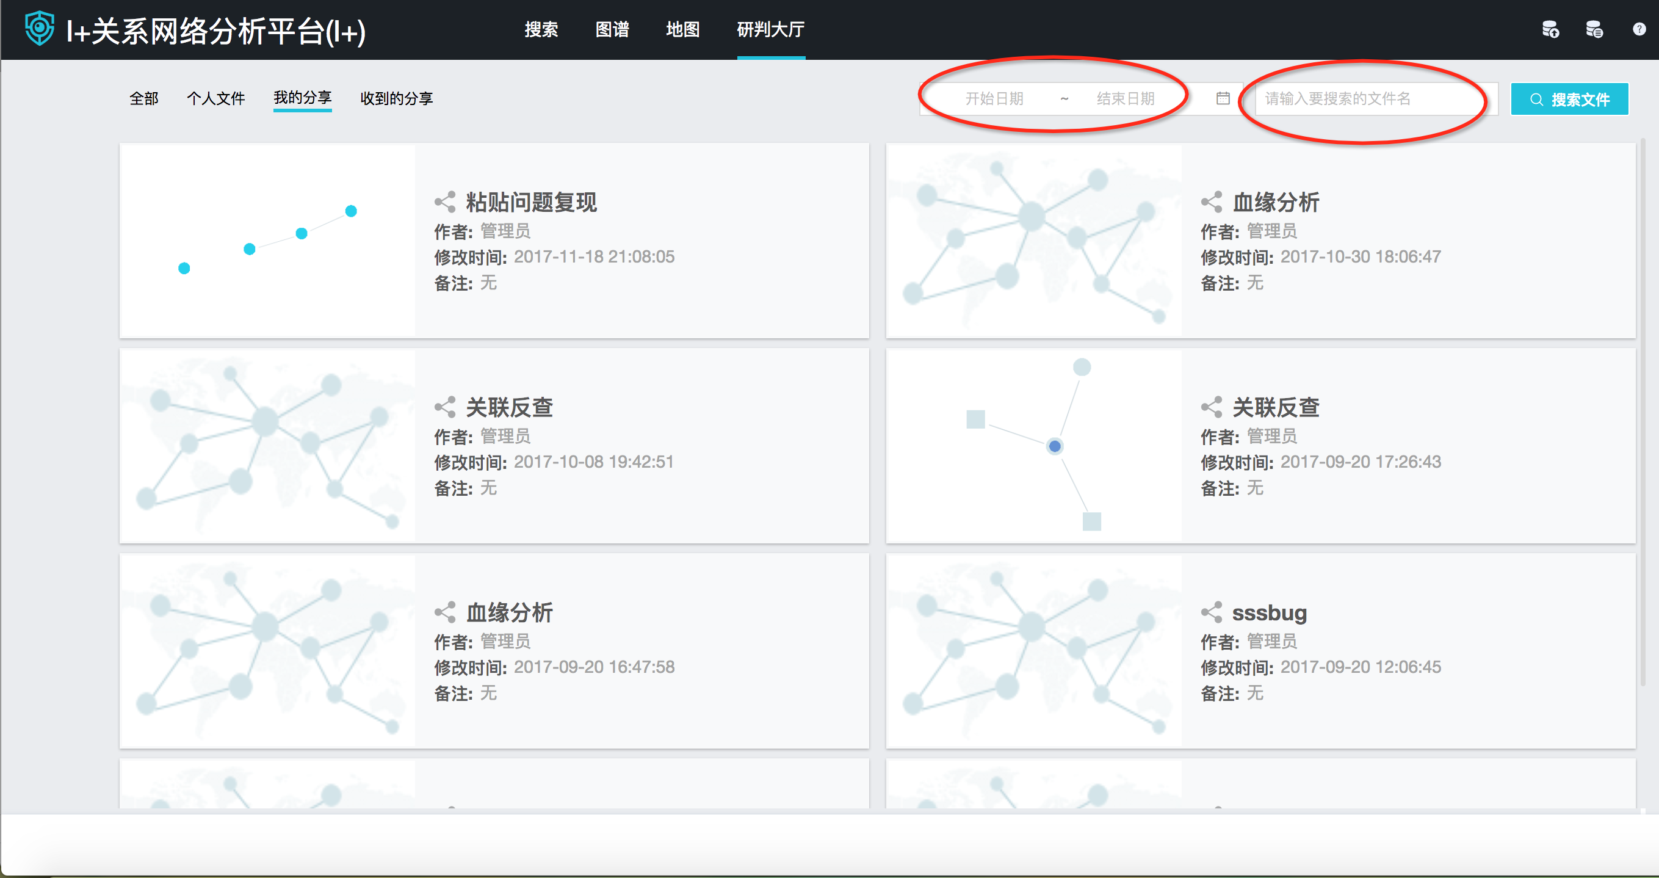Click the 结束日期 end date field
1659x878 pixels.
pyautogui.click(x=1126, y=98)
